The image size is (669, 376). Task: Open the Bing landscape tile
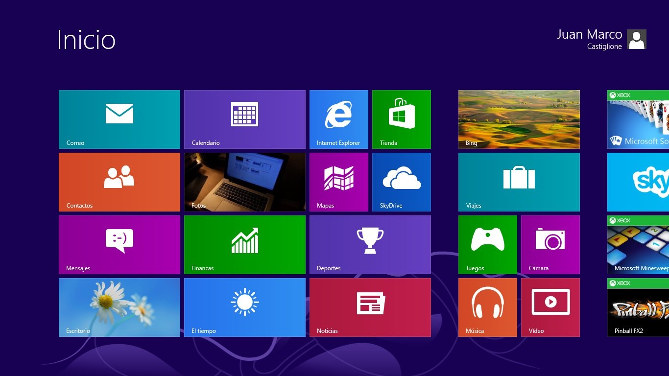[519, 119]
